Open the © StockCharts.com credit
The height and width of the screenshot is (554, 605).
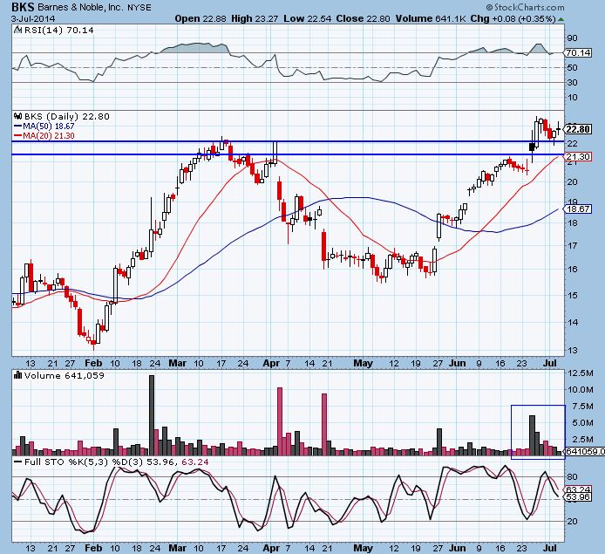525,7
